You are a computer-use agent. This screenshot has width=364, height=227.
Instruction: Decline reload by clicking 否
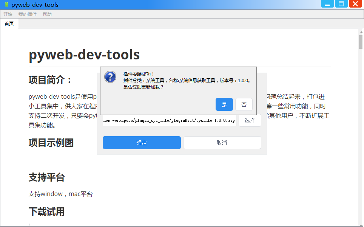click(x=244, y=104)
